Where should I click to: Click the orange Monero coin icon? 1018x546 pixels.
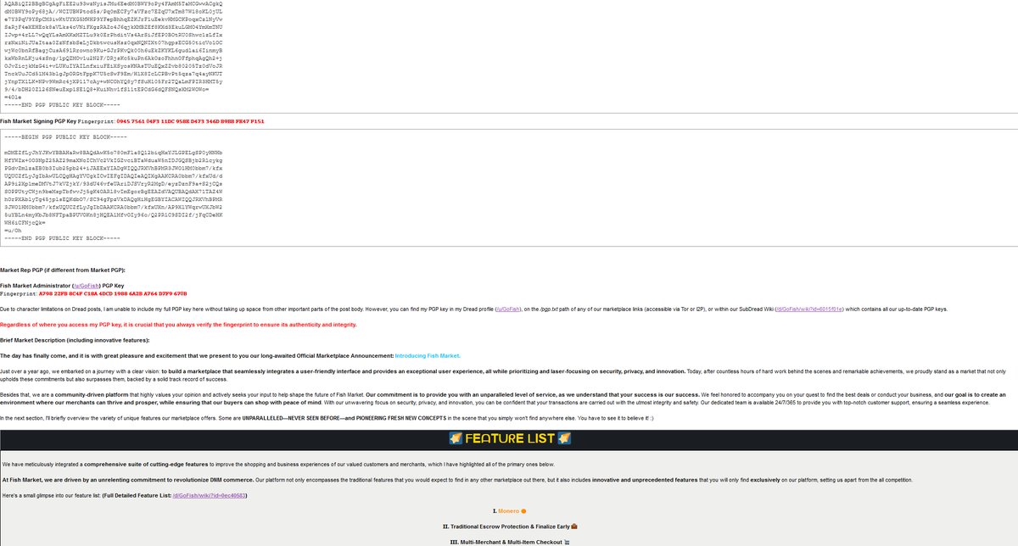point(523,510)
